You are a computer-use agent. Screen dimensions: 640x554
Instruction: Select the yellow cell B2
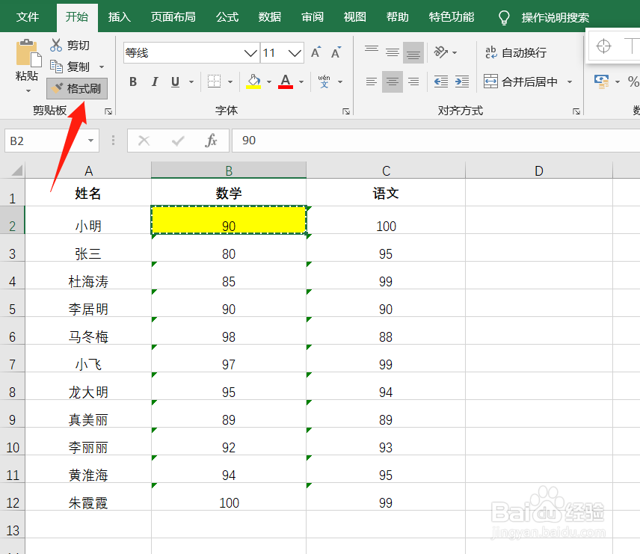pyautogui.click(x=229, y=220)
